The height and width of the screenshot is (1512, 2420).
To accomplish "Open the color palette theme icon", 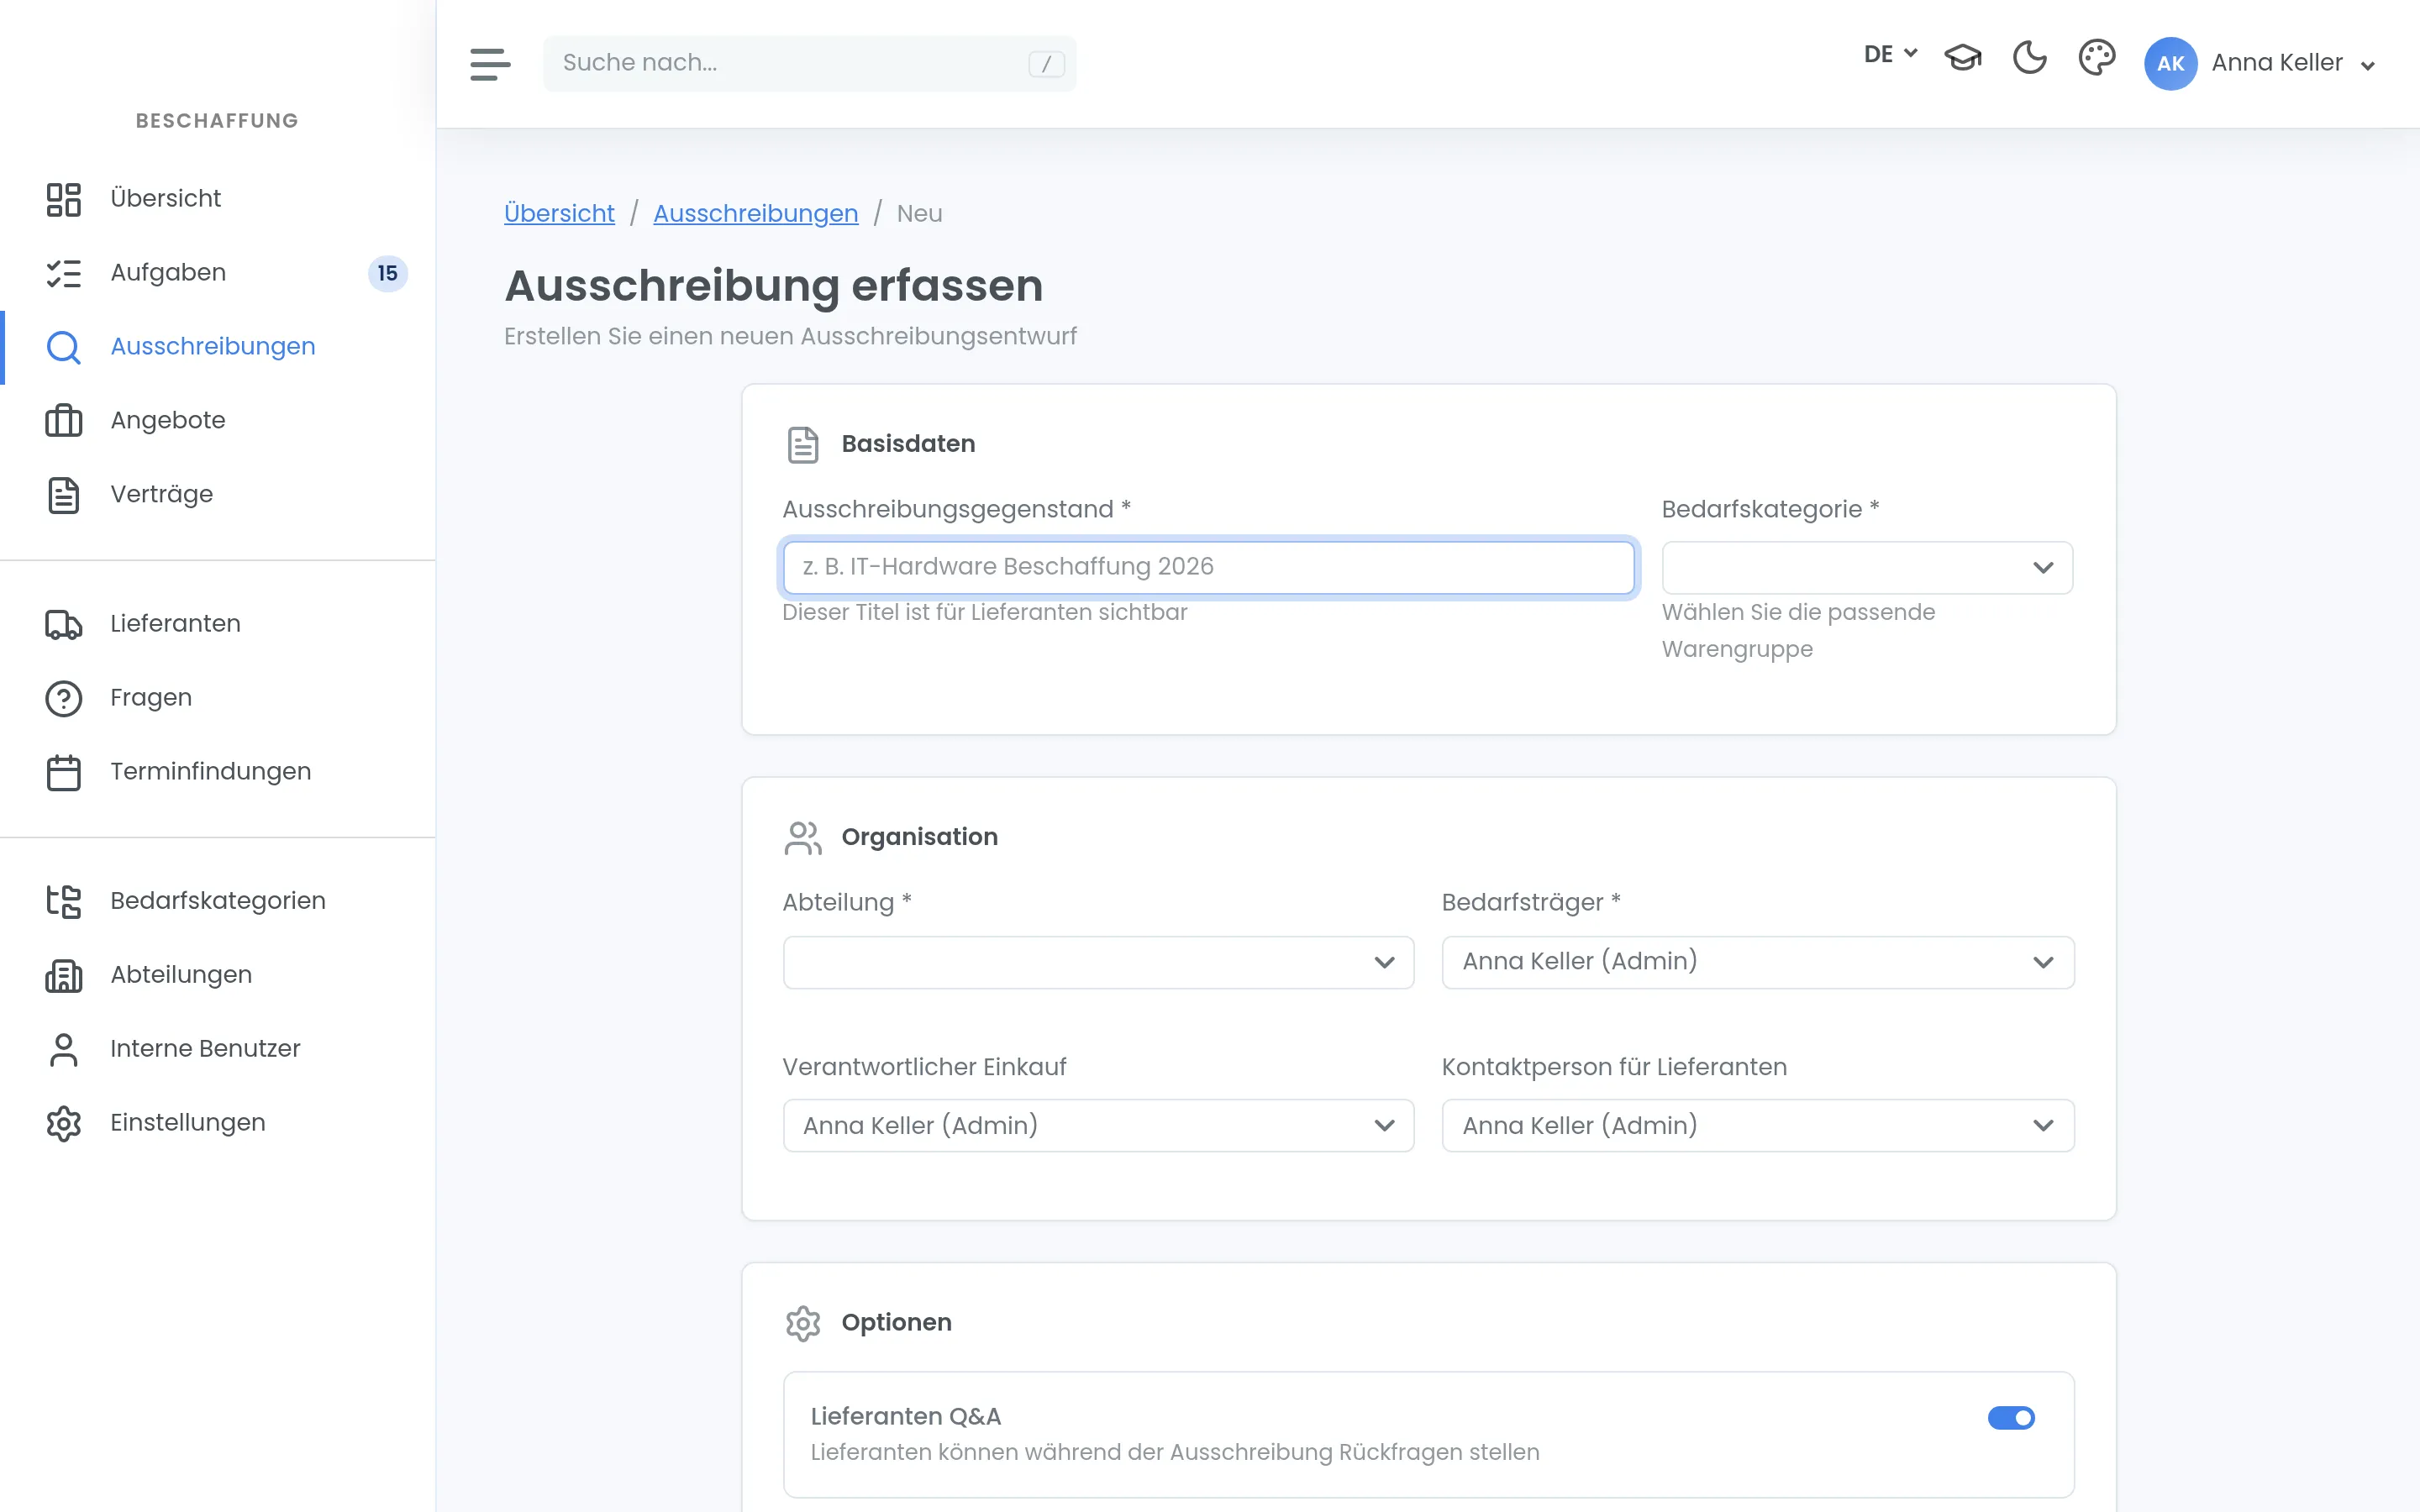I will click(2097, 58).
